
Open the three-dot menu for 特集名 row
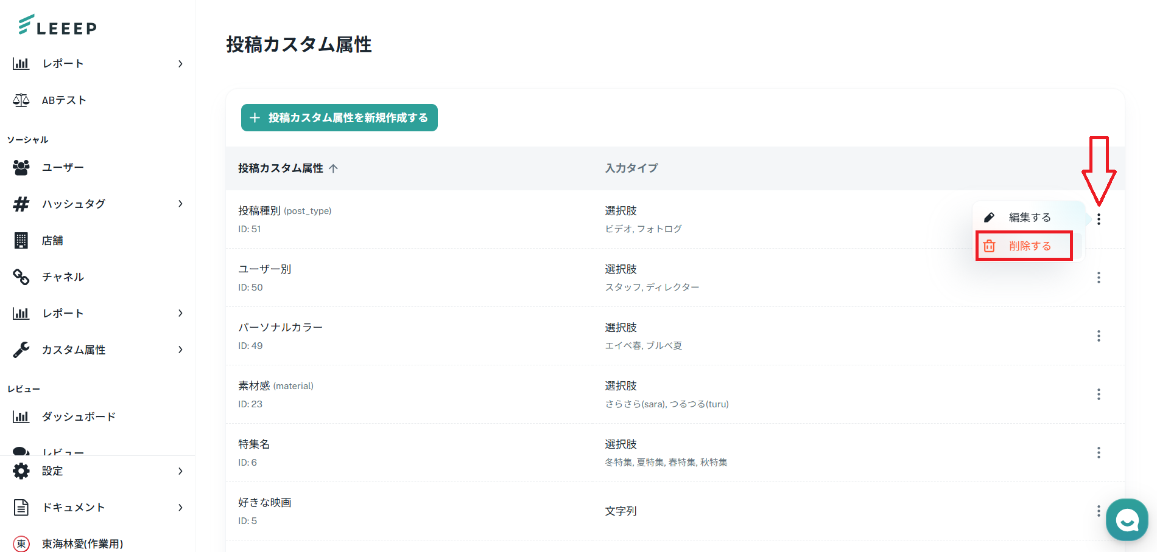(x=1099, y=453)
